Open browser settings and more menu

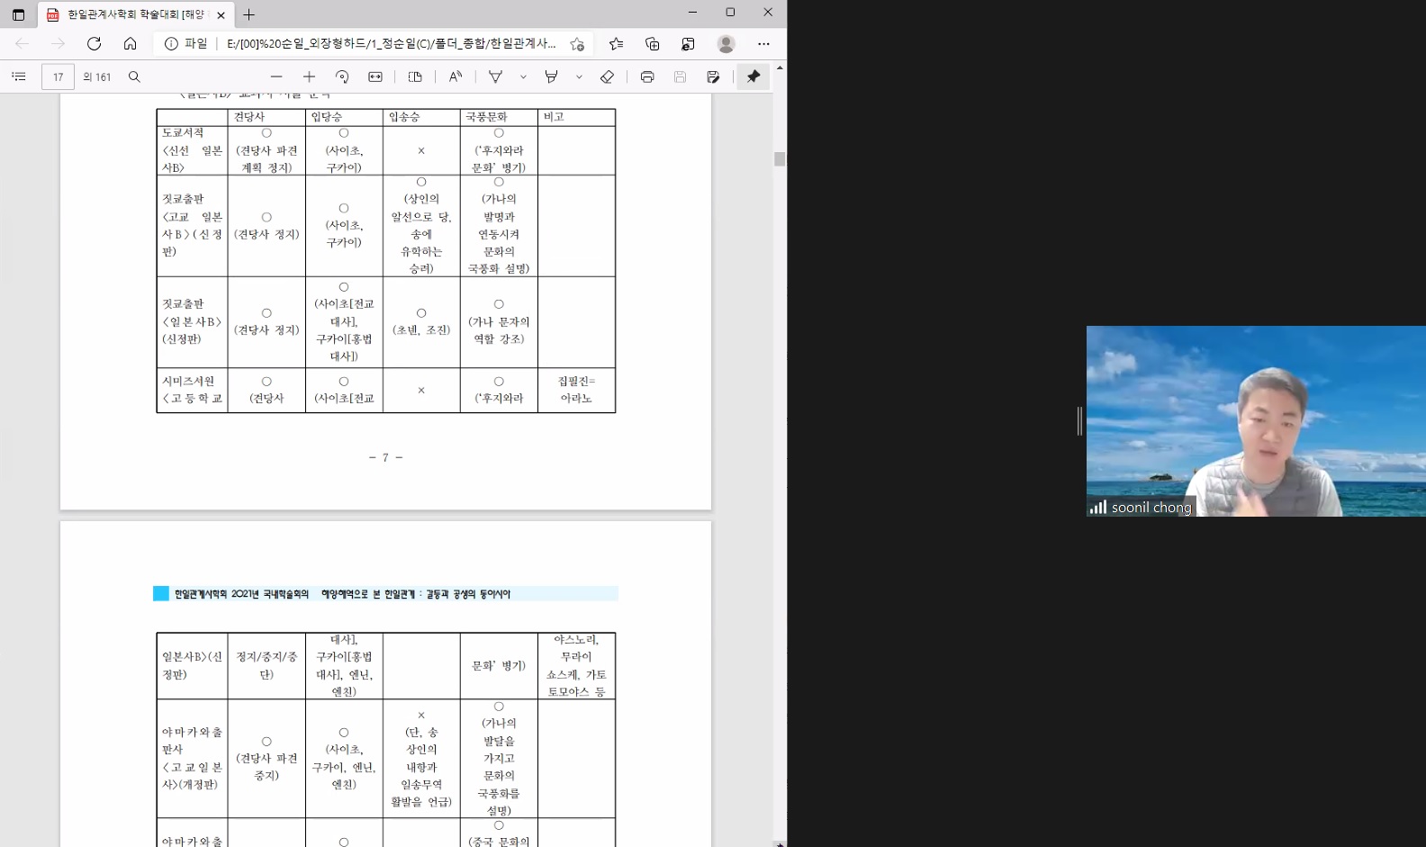point(763,43)
